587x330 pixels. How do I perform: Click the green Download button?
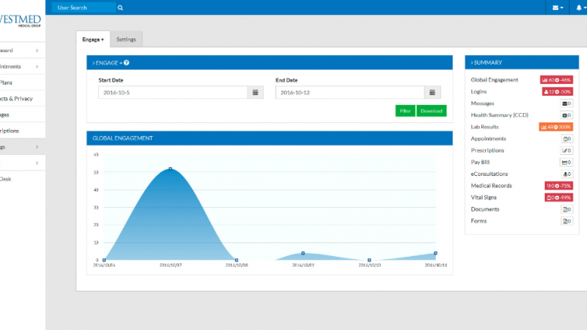click(431, 111)
